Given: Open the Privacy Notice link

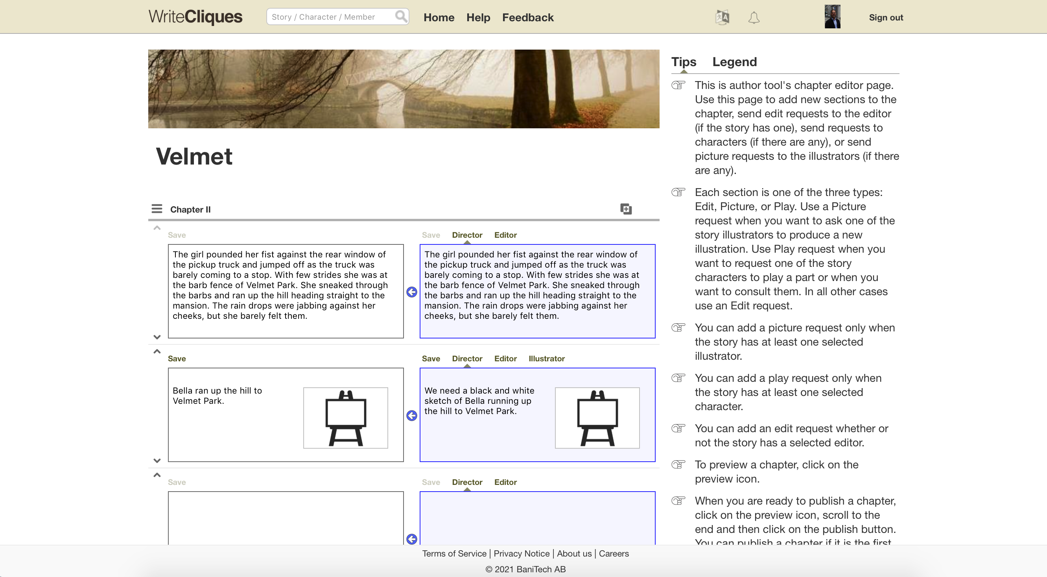Looking at the screenshot, I should pyautogui.click(x=522, y=553).
